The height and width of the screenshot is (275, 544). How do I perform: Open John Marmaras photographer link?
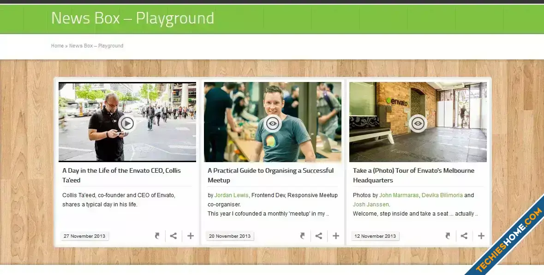pos(399,195)
